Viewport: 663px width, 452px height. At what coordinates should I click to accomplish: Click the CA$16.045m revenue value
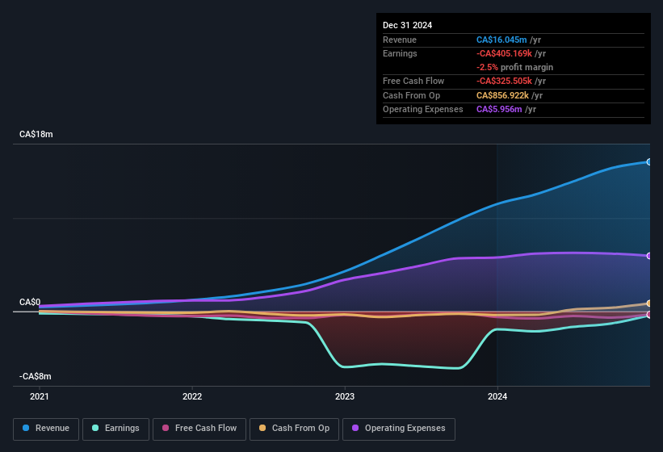coord(501,40)
